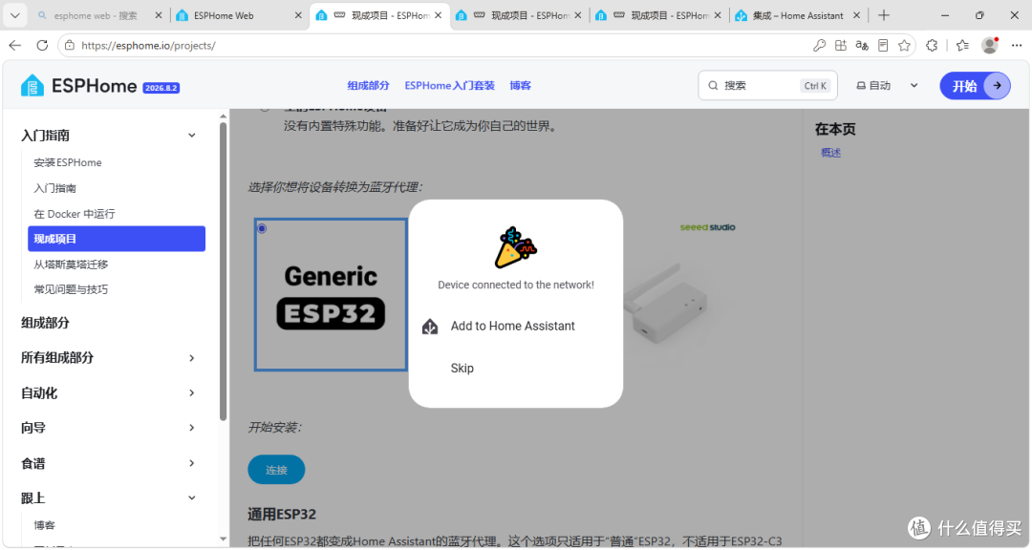
Task: Open 入门指南 sub-item in sidebar
Action: (x=55, y=188)
